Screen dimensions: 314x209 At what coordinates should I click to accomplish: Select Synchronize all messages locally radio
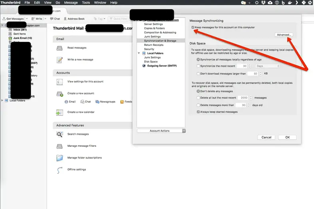(198, 59)
